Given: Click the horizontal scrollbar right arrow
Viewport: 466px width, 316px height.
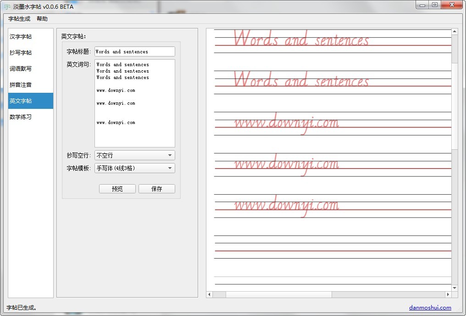Looking at the screenshot, I should (x=448, y=294).
